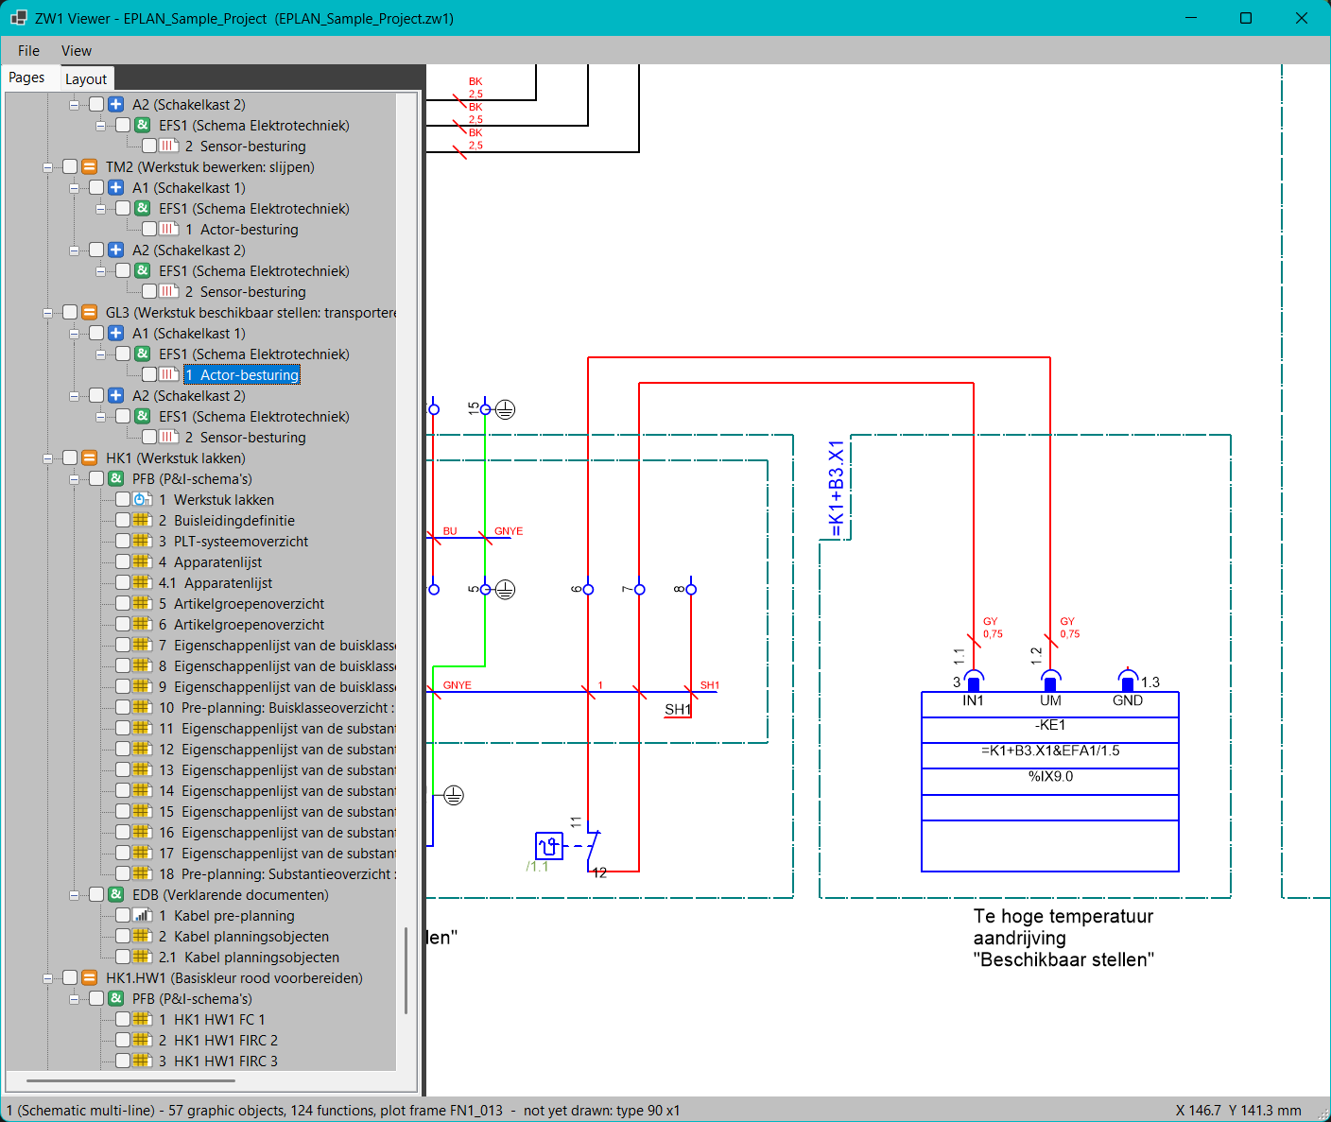Open the File menu
The width and height of the screenshot is (1331, 1122).
pos(28,51)
